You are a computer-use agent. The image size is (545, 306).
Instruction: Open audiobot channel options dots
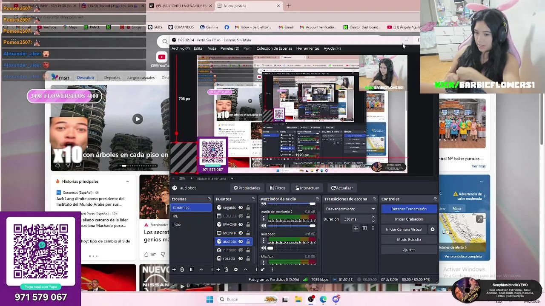tap(264, 241)
